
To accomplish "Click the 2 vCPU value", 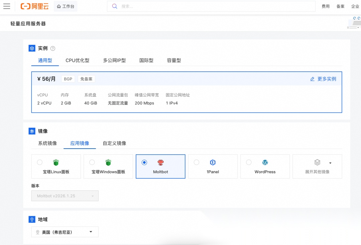I will point(44,103).
